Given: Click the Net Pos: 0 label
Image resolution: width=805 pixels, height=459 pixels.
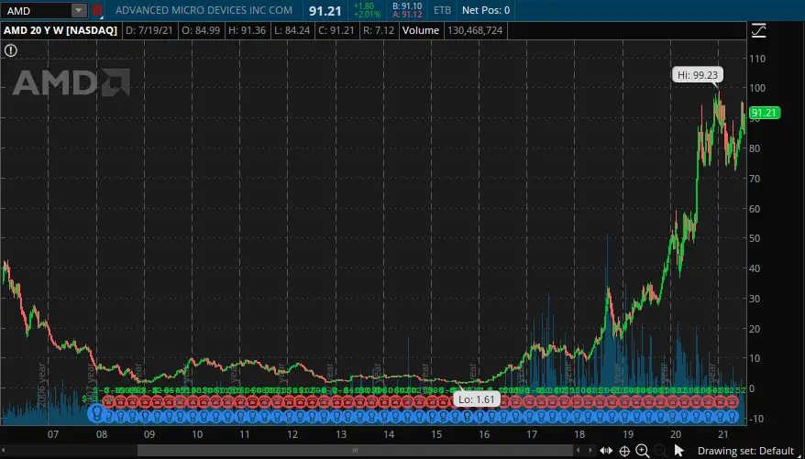Looking at the screenshot, I should [486, 10].
